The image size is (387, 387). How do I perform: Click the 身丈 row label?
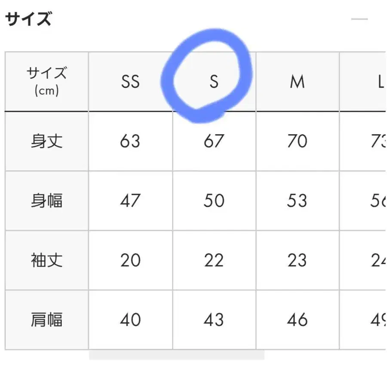pyautogui.click(x=47, y=141)
